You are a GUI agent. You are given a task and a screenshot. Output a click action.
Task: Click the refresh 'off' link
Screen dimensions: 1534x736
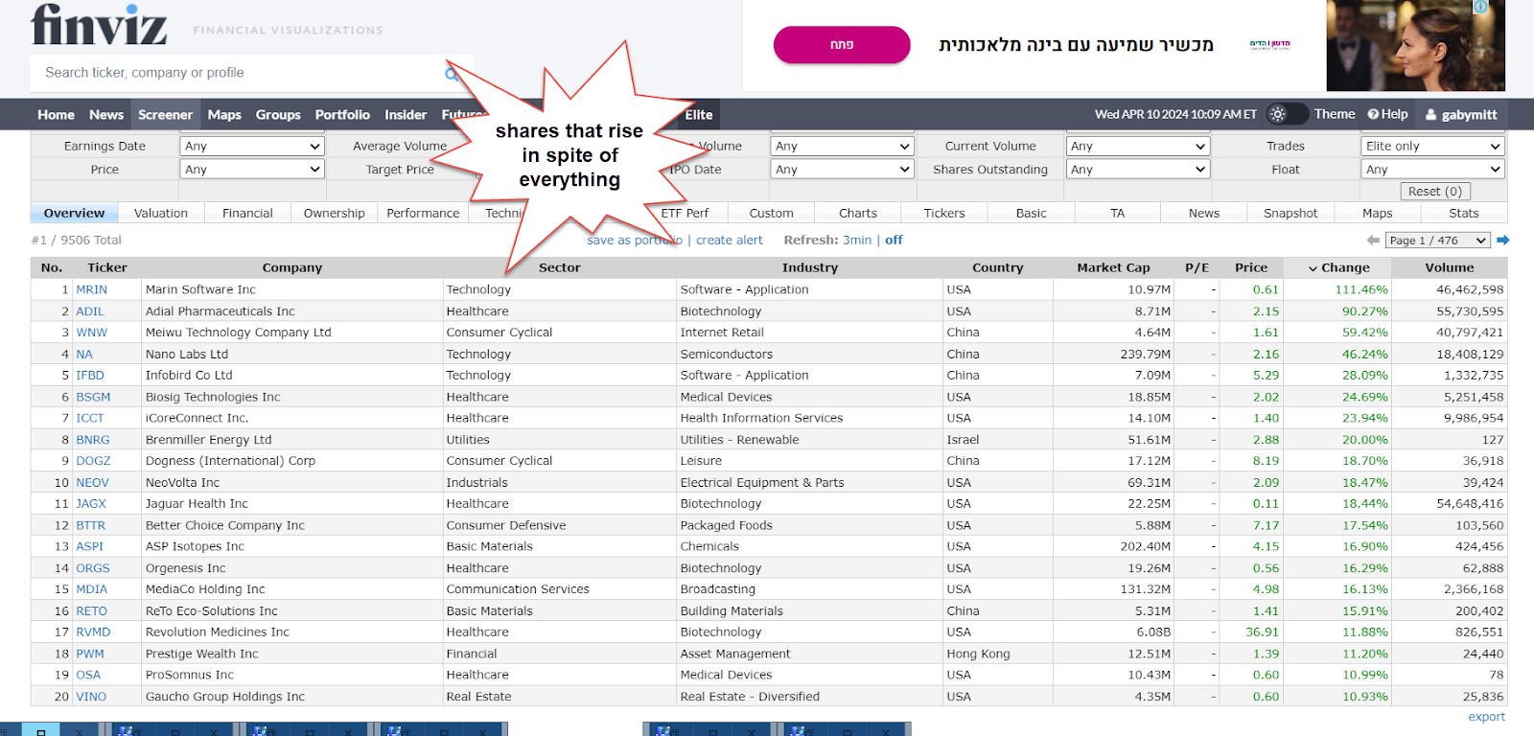point(894,241)
